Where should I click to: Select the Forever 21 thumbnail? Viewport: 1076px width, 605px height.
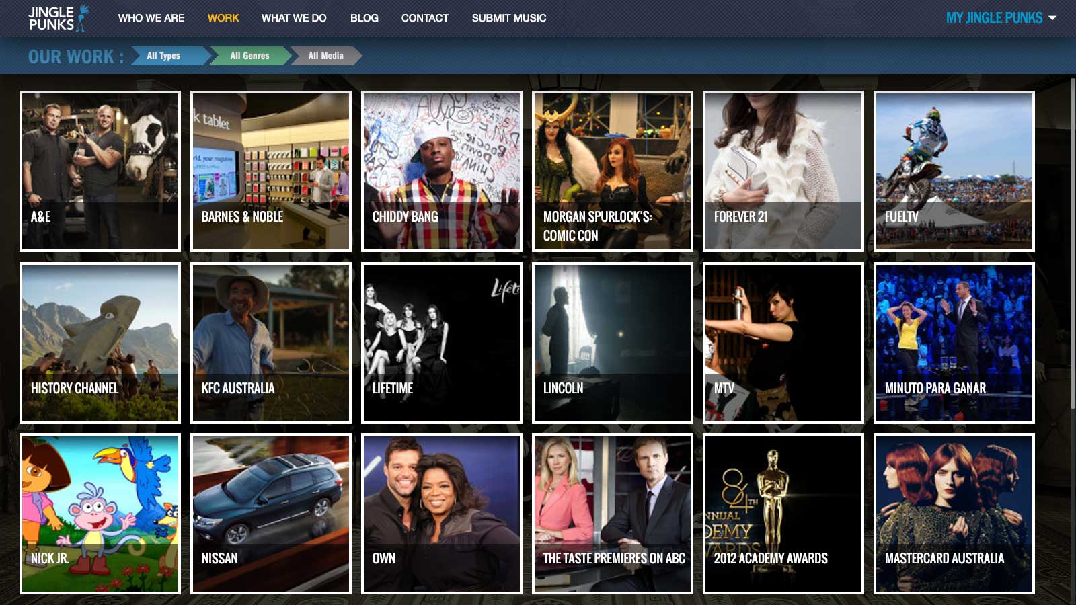click(783, 171)
